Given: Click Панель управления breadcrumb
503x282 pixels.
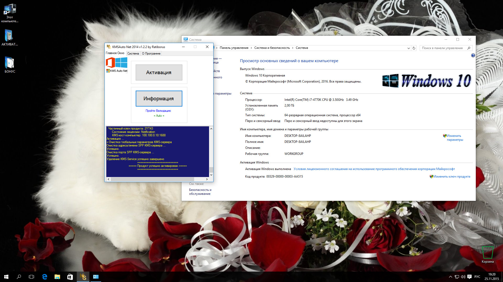Looking at the screenshot, I should coord(234,48).
